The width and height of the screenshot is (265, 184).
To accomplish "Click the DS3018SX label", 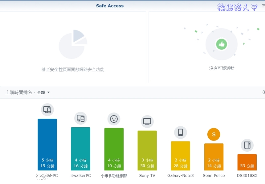I will click(x=247, y=176).
